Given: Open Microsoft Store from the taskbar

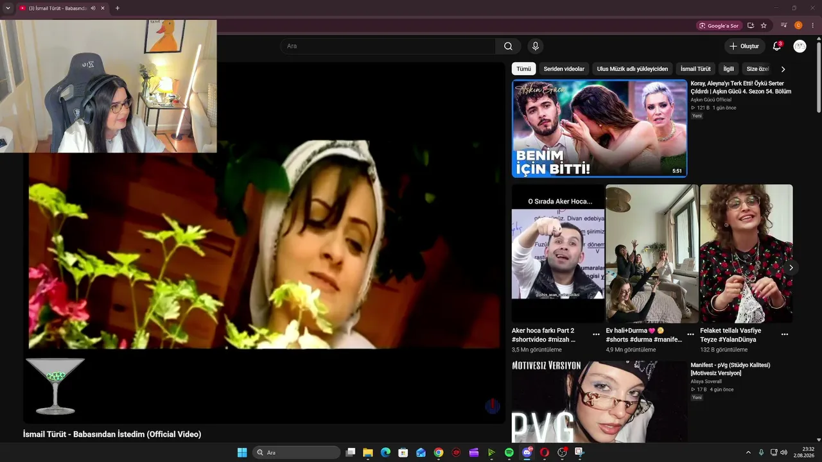Looking at the screenshot, I should pyautogui.click(x=403, y=452).
